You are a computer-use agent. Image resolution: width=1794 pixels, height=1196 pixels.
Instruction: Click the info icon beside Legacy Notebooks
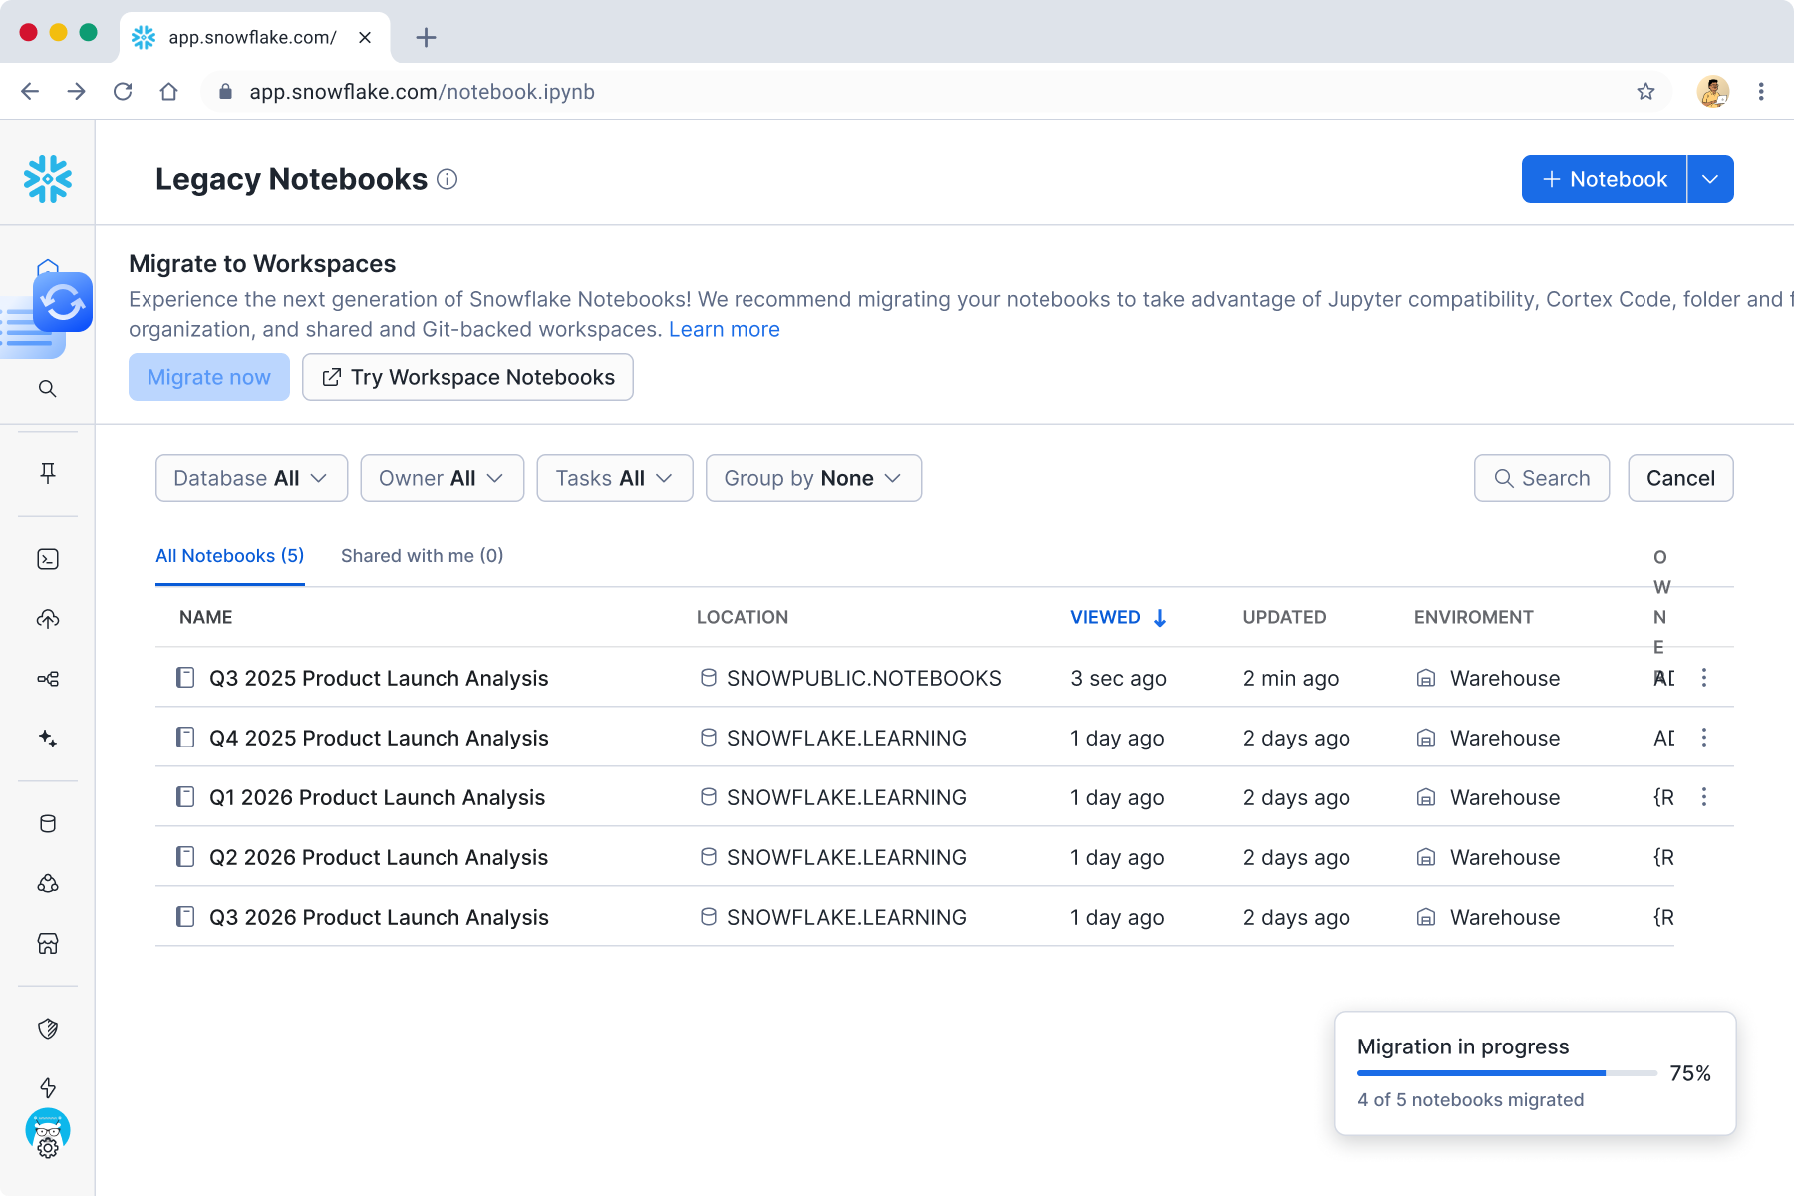tap(448, 179)
